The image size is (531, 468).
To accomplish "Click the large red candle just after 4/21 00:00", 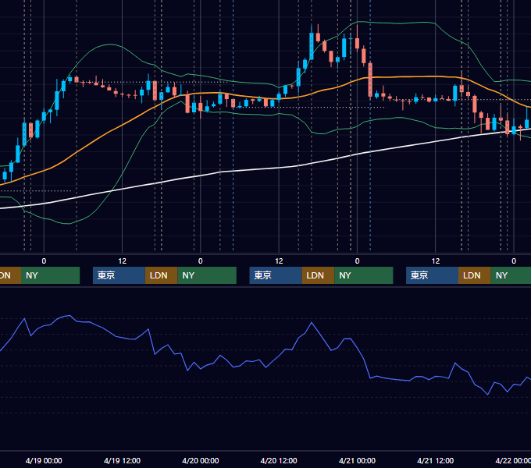I will 370,80.
